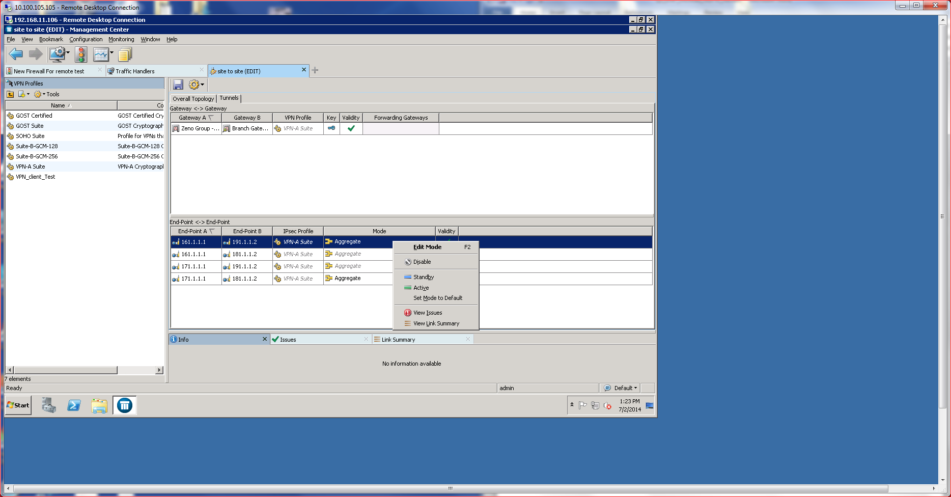Open the Configuration menu
This screenshot has width=951, height=497.
(86, 39)
